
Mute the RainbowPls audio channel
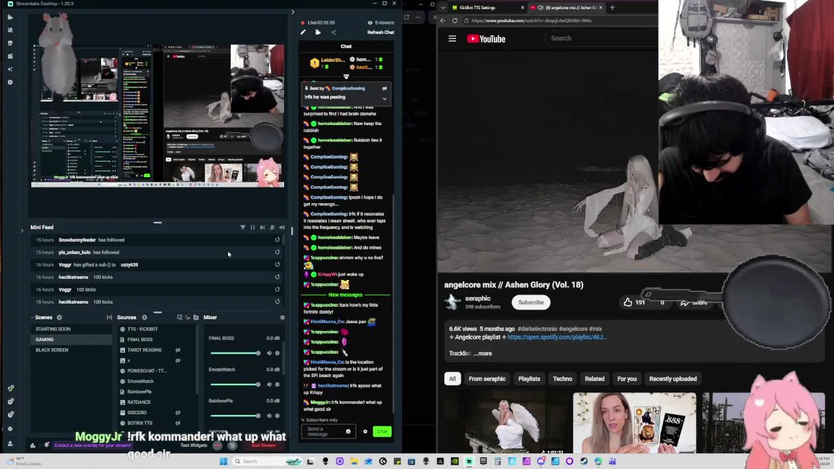[270, 416]
